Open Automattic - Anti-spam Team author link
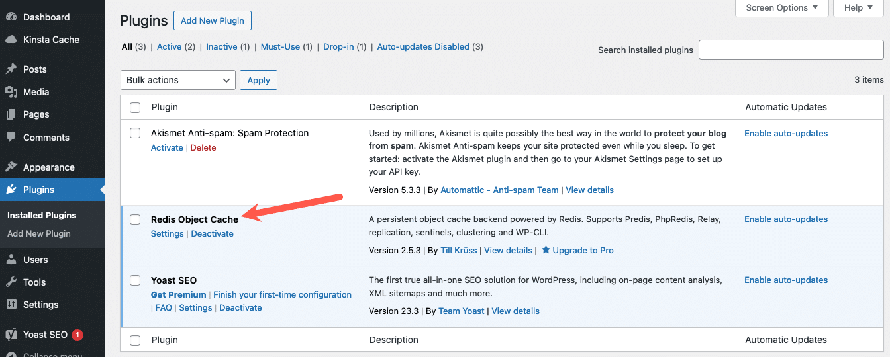890x357 pixels. click(499, 190)
